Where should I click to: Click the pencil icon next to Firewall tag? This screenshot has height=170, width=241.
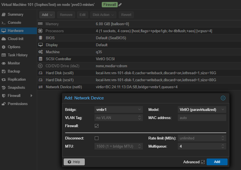point(120,4)
